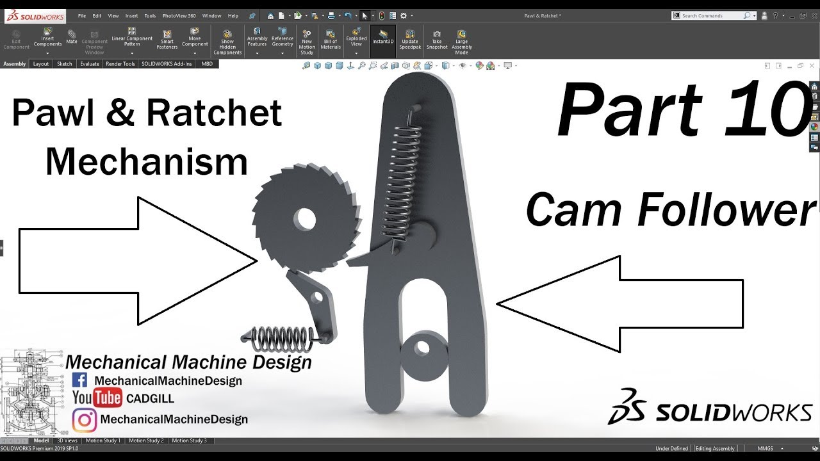820x461 pixels.
Task: Expand Exploded View dropdown arrow
Action: click(x=356, y=53)
